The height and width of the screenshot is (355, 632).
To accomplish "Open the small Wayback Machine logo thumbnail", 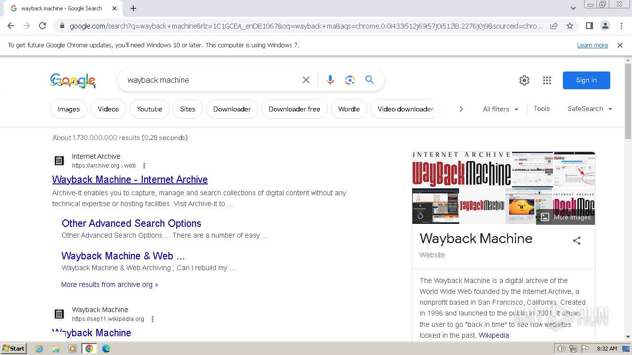I will click(x=482, y=206).
